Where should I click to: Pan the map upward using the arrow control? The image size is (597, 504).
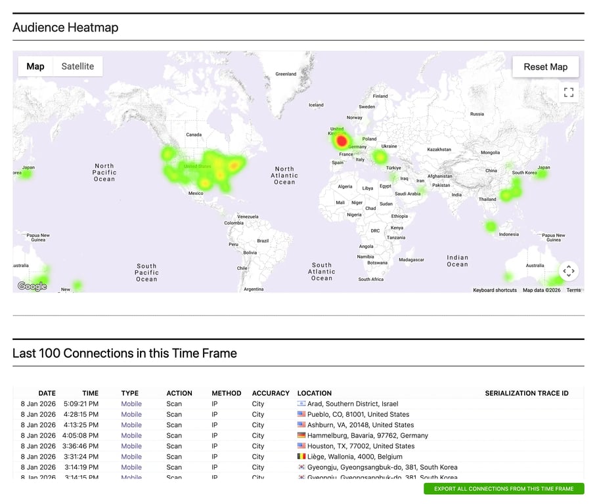[x=569, y=264]
